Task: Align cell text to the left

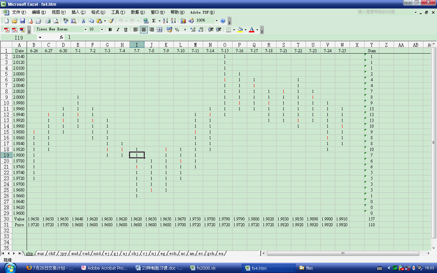Action: coord(136,30)
